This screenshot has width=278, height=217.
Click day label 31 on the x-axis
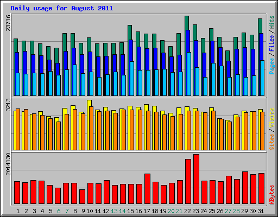click(x=261, y=211)
